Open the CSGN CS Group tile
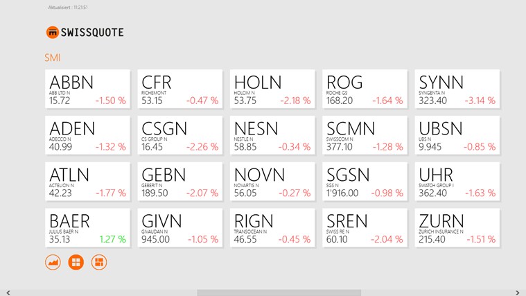The width and height of the screenshot is (526, 296). tap(179, 135)
